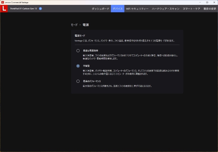Image resolution: width=218 pixels, height=152 pixels.
Task: Click the blue verified checkmark badge
Action: 40,9
